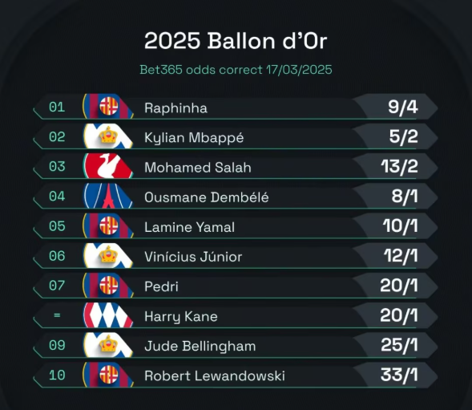Click the Bet365 odds correct date subtitle
The height and width of the screenshot is (410, 472).
[236, 70]
